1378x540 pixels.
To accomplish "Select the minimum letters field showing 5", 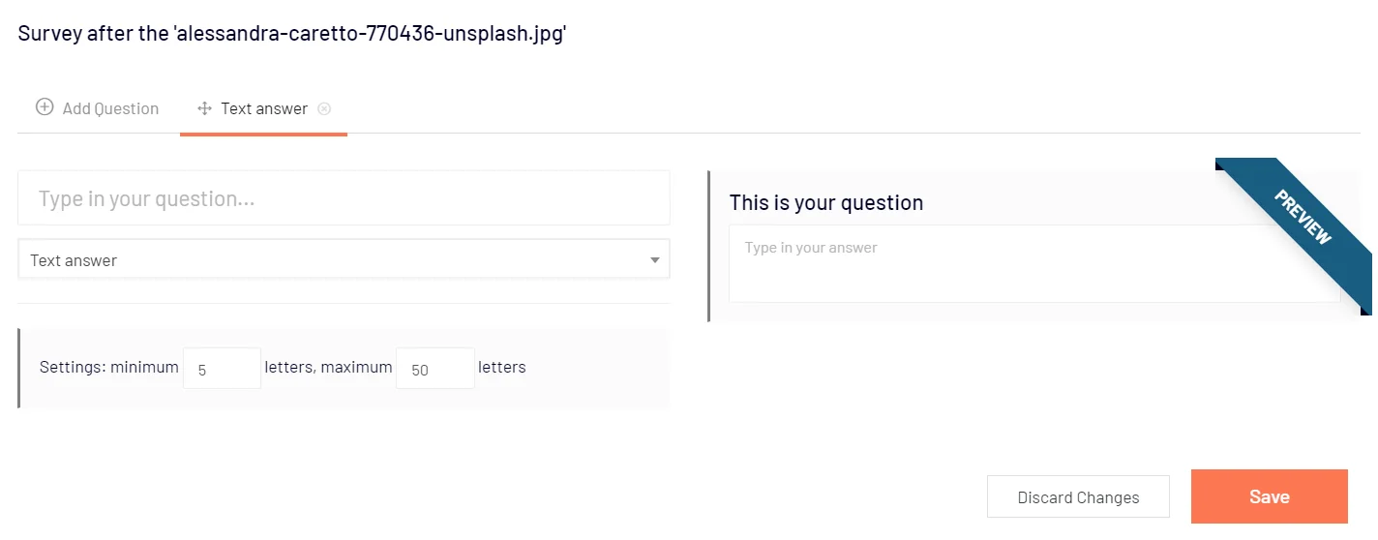I will [222, 369].
